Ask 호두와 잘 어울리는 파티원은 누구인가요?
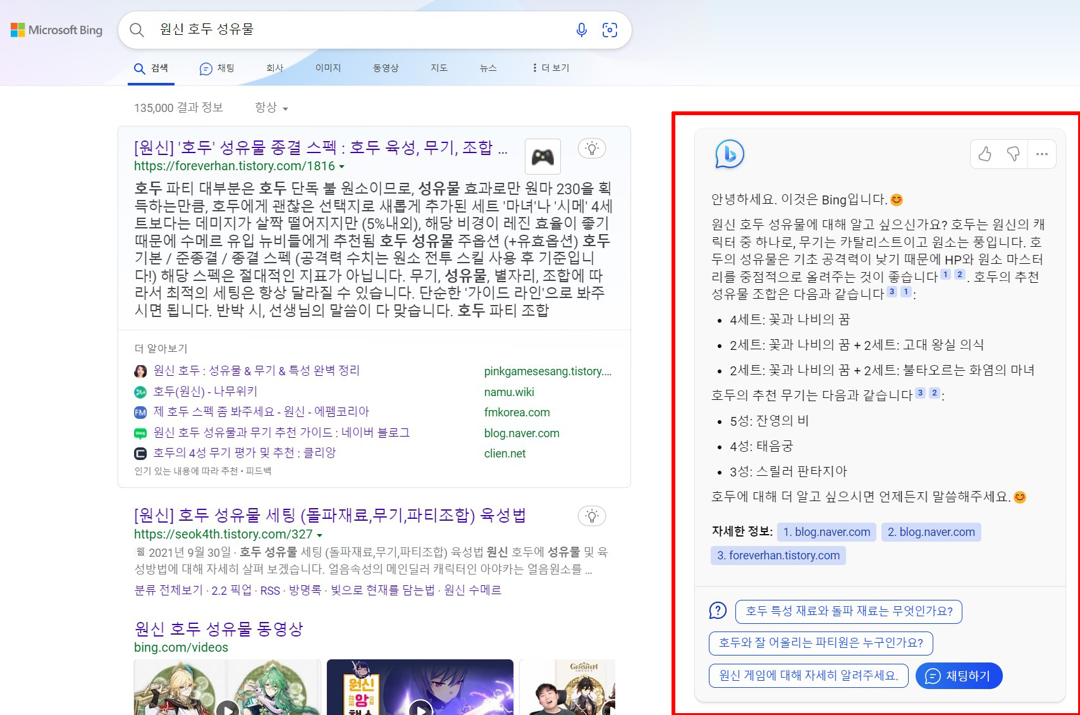 (x=821, y=643)
